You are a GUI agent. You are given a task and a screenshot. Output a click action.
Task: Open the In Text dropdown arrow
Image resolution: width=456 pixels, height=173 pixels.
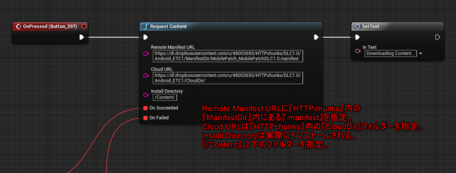pyautogui.click(x=420, y=54)
